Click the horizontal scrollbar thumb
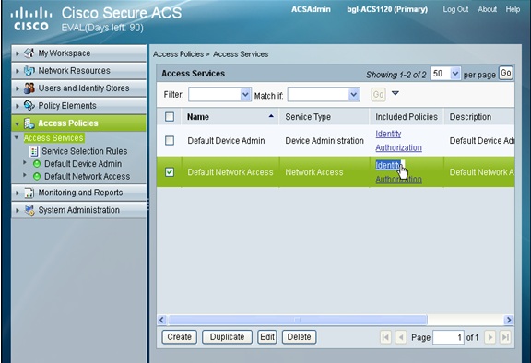Screen dimensions: 531x363 pyautogui.click(x=298, y=320)
